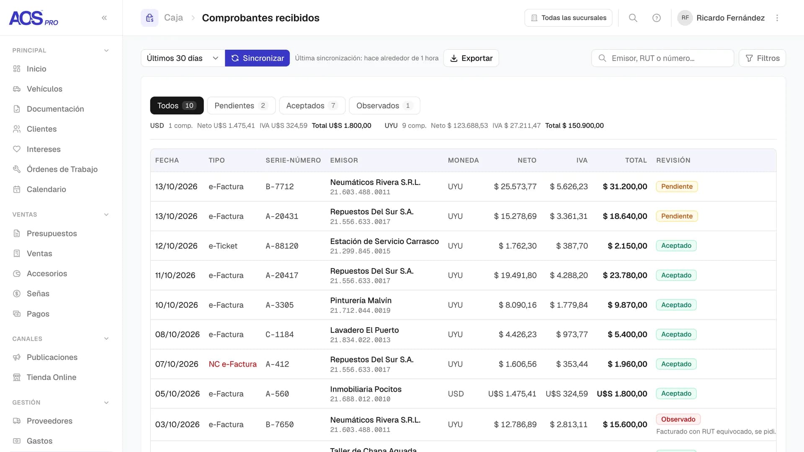Click the Vehículos car icon

pos(17,89)
